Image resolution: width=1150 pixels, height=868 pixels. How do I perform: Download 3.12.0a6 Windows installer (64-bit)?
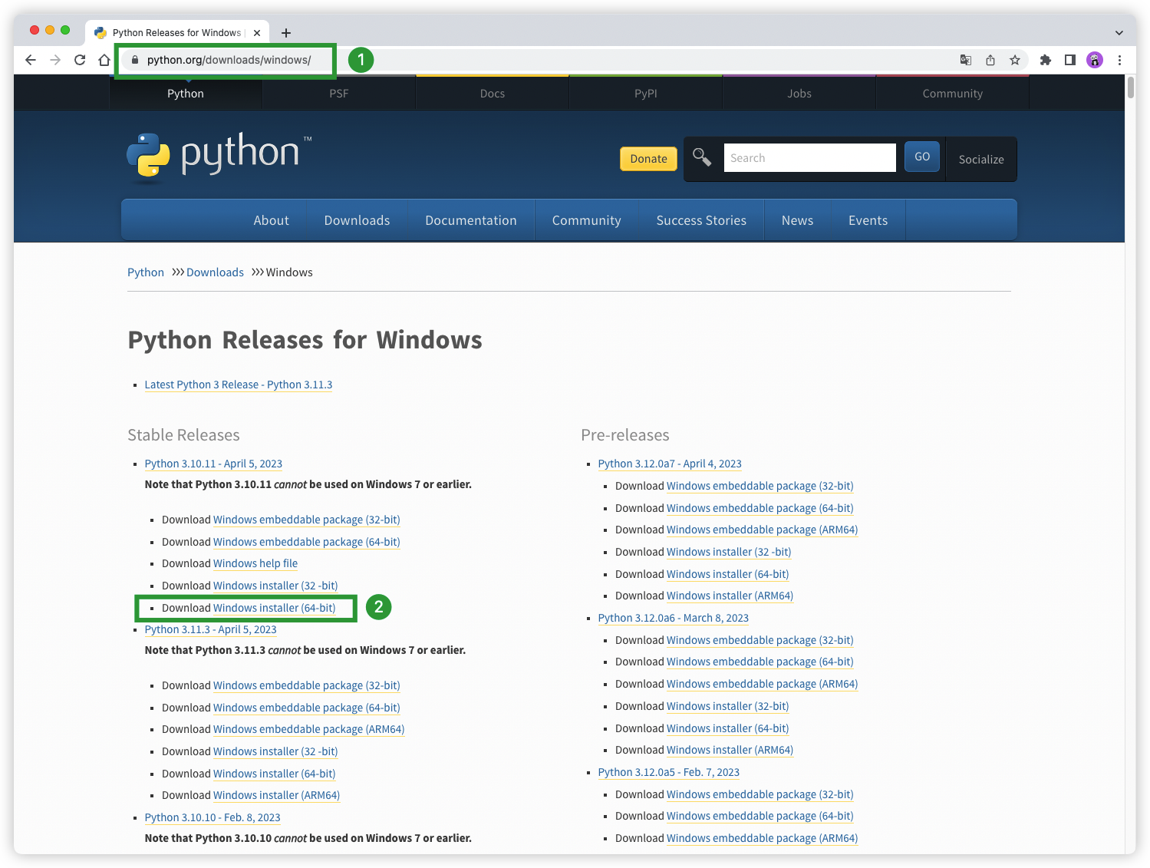tap(728, 728)
